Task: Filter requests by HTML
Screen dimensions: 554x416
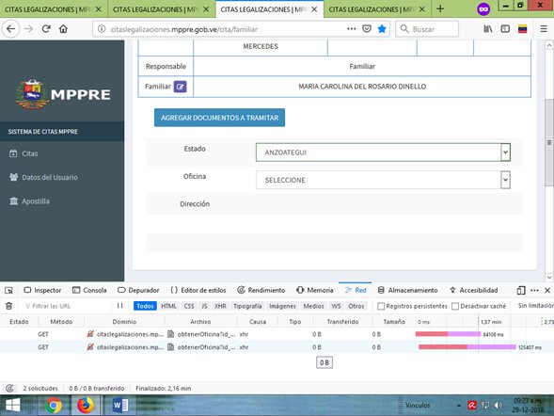Action: [168, 306]
